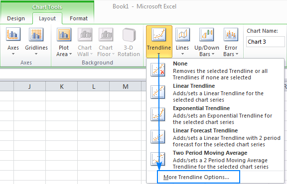The height and width of the screenshot is (184, 287).
Task: Click the 3-D Rotation icon
Action: (x=129, y=35)
